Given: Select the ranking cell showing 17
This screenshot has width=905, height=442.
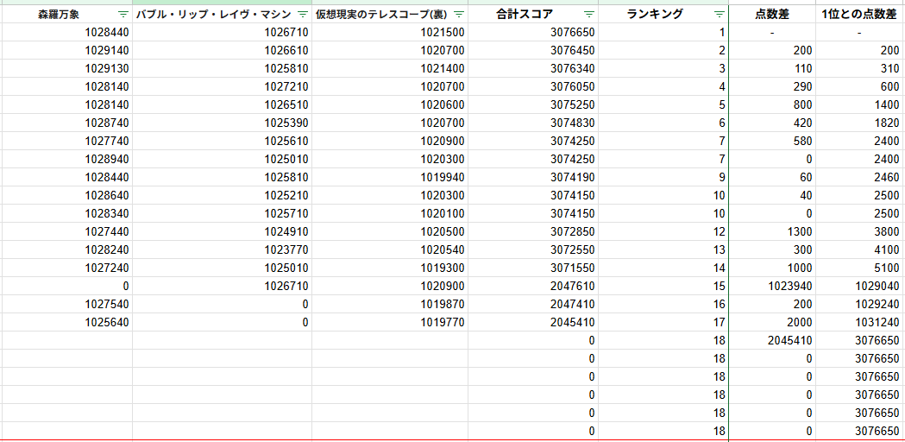Looking at the screenshot, I should (x=663, y=322).
